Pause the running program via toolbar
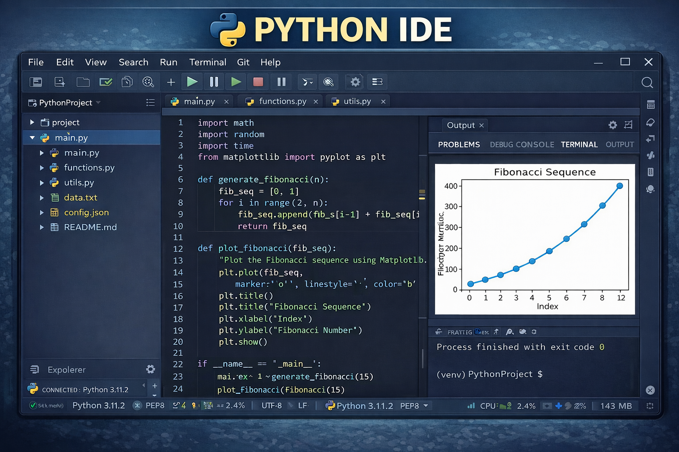This screenshot has width=679, height=452. (x=214, y=82)
